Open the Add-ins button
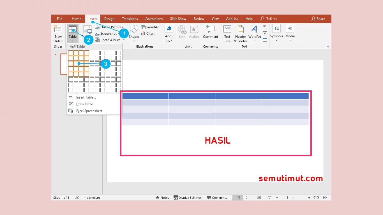The height and width of the screenshot is (215, 383). [169, 34]
